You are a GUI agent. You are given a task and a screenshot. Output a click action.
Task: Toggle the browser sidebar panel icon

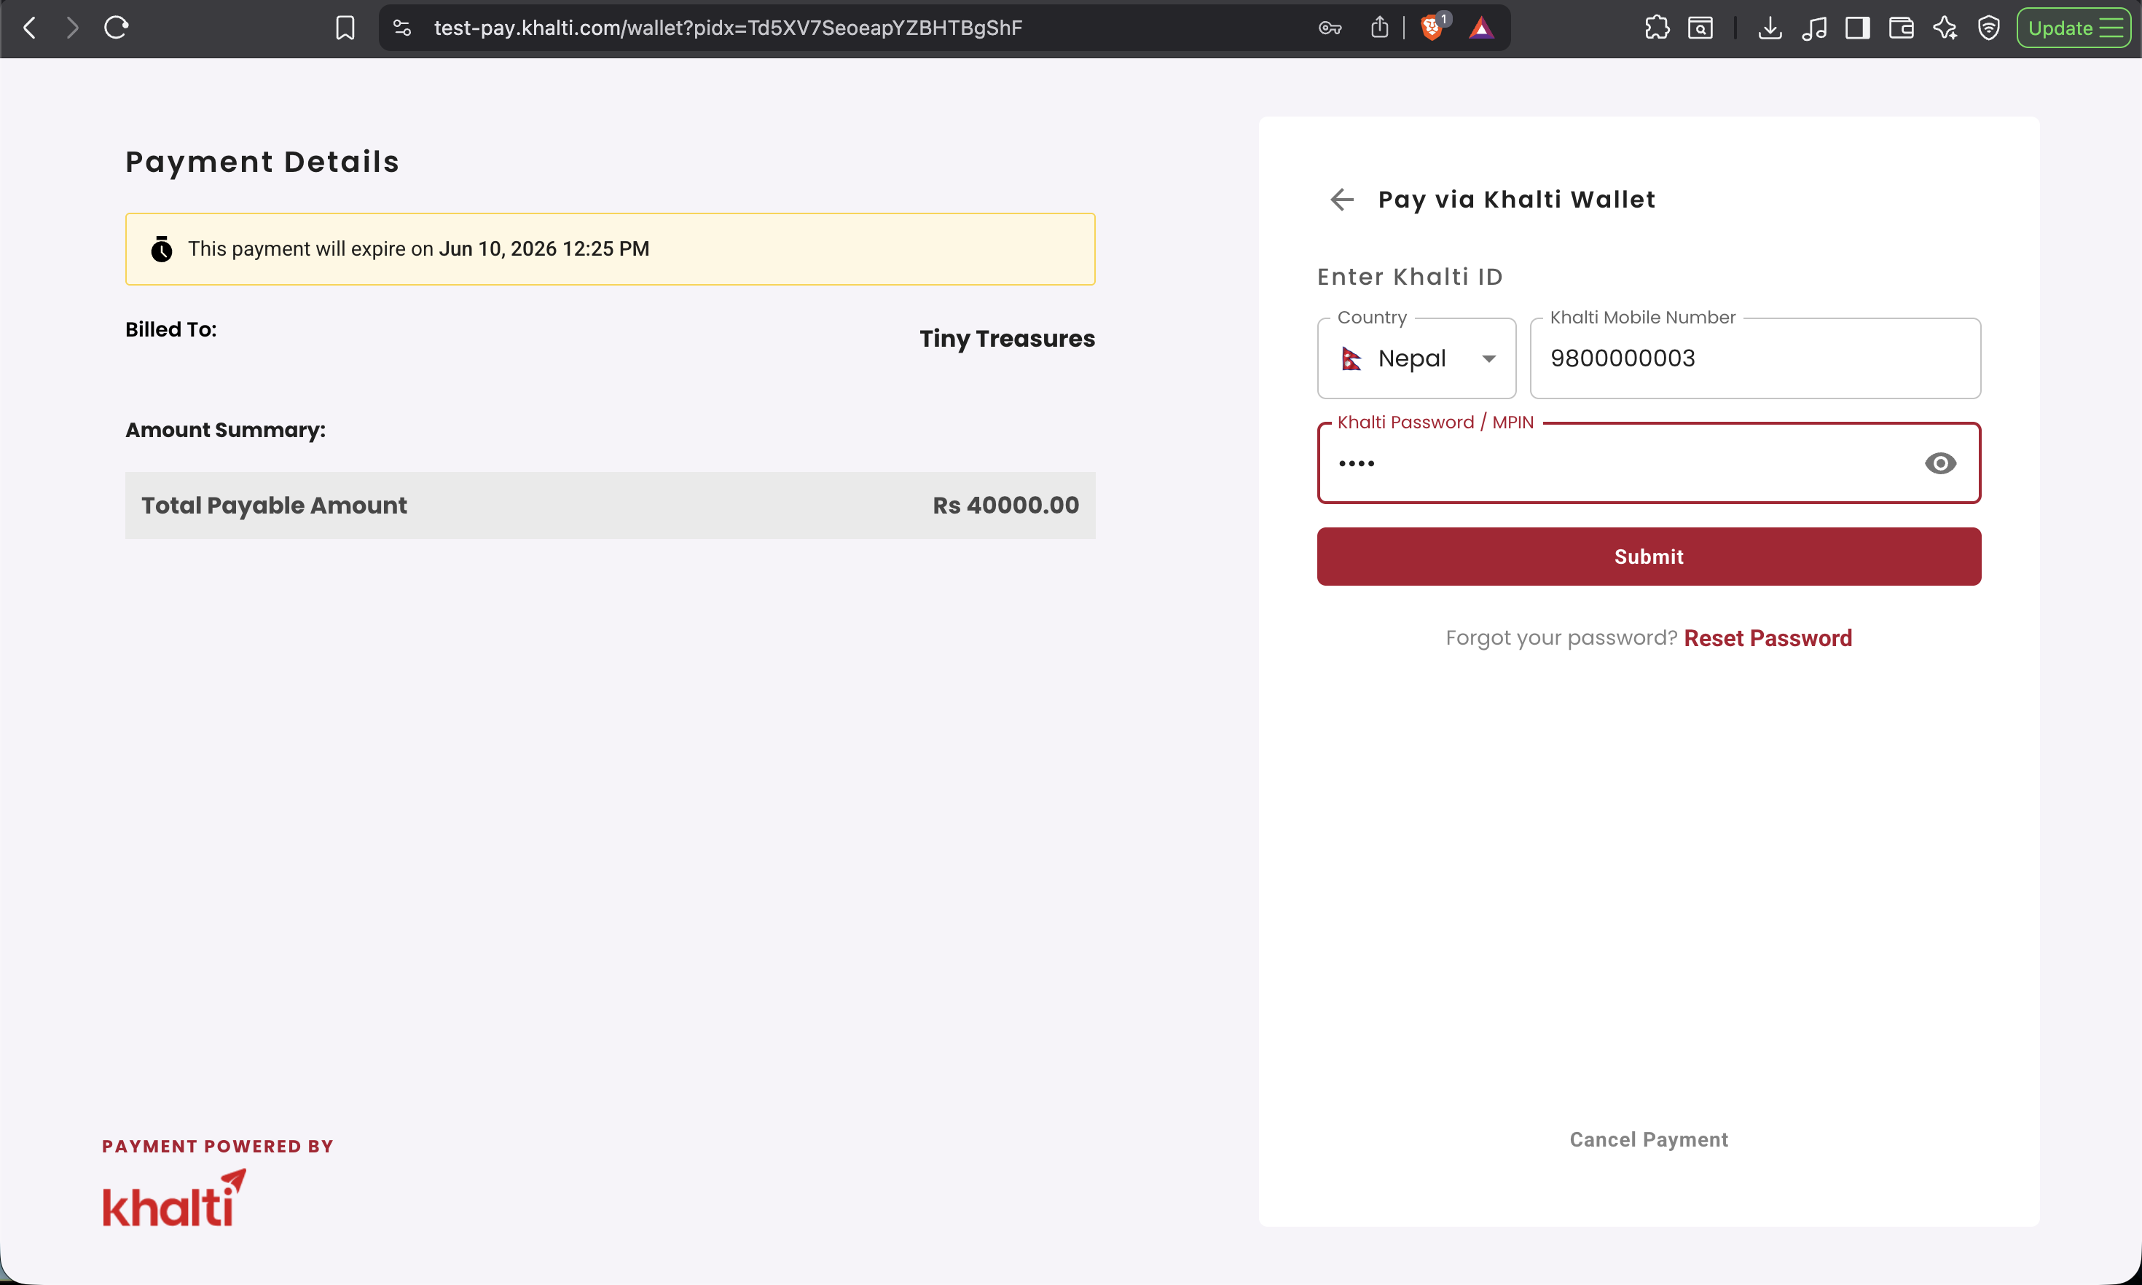point(1857,28)
